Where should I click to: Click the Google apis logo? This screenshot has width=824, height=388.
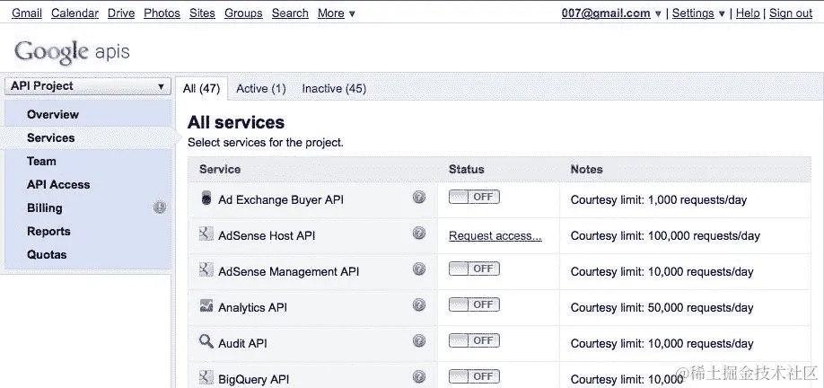coord(72,52)
